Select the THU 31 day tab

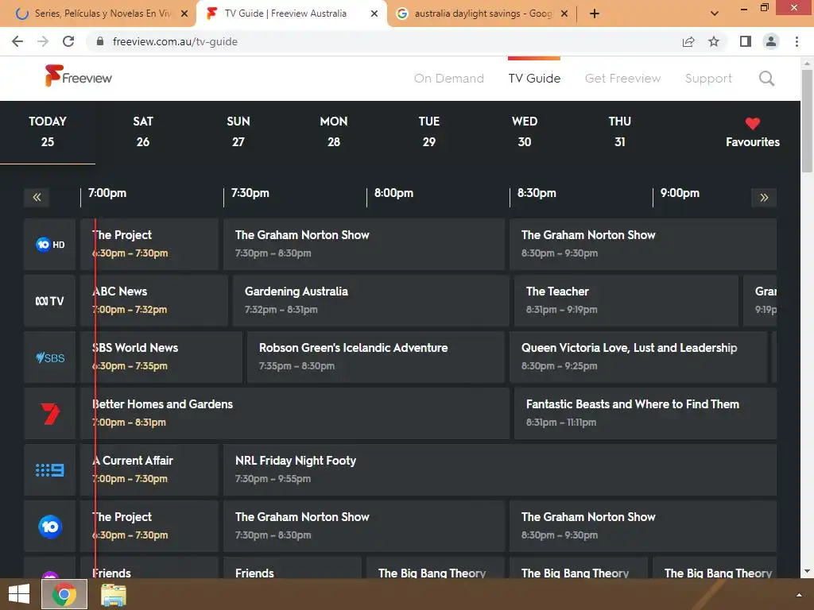pyautogui.click(x=620, y=132)
